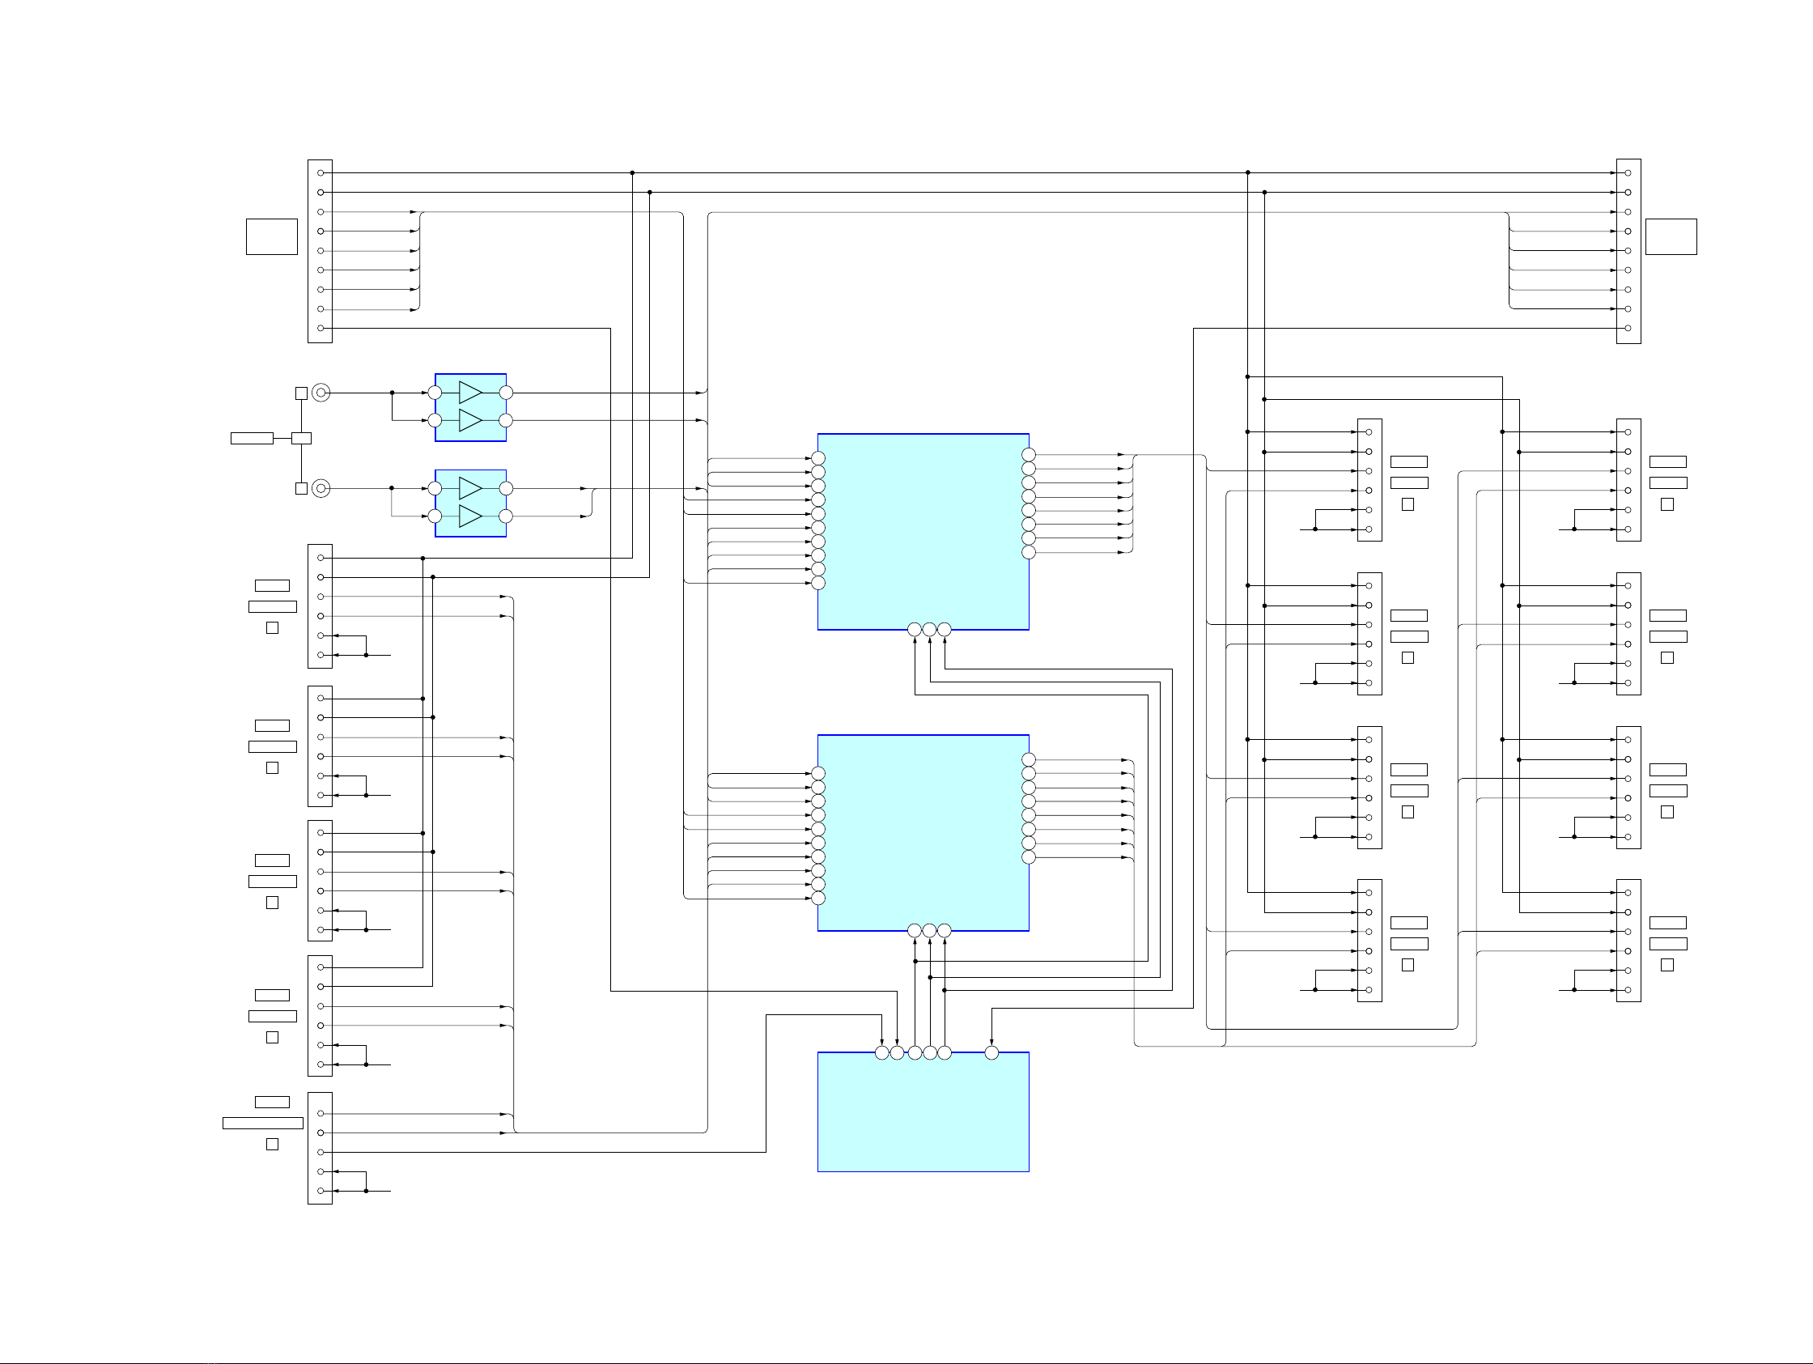
Task: Click small square beside the lower coaxial jack
Action: pyautogui.click(x=302, y=489)
